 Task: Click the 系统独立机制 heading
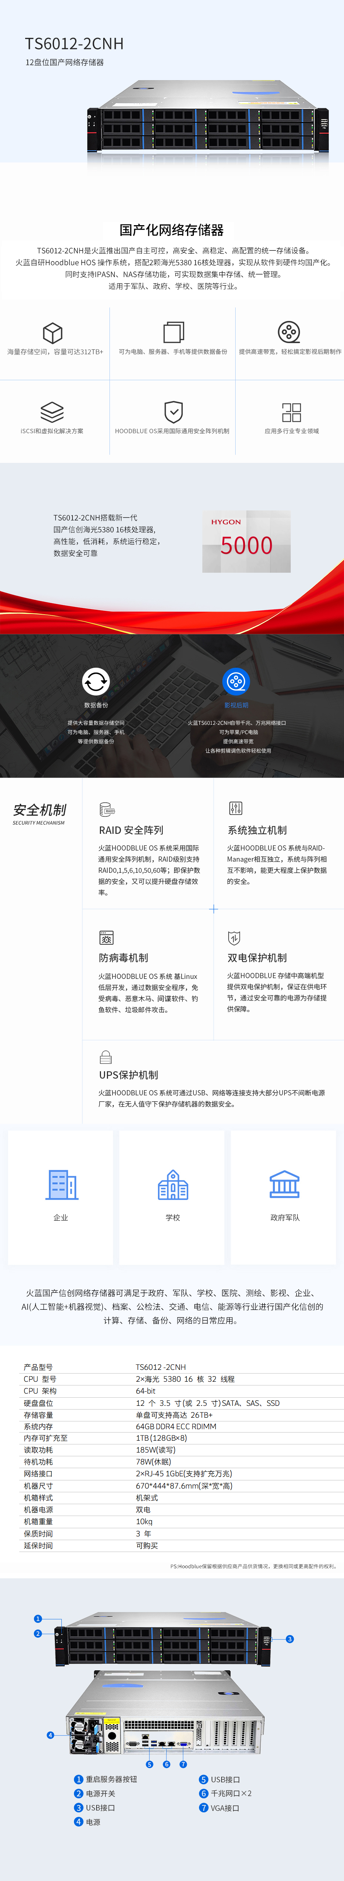point(257,830)
